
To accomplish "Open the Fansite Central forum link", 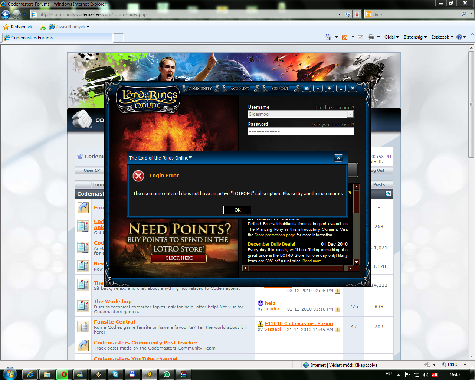I will (x=114, y=322).
